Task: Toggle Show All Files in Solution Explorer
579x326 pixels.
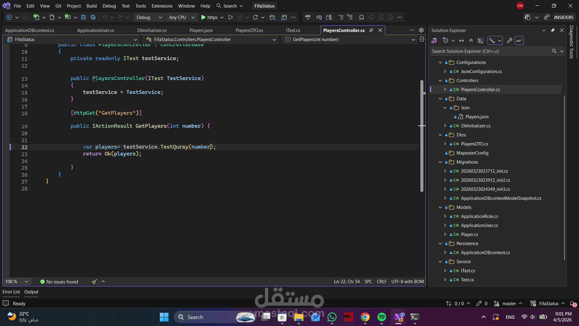Action: 481,40
